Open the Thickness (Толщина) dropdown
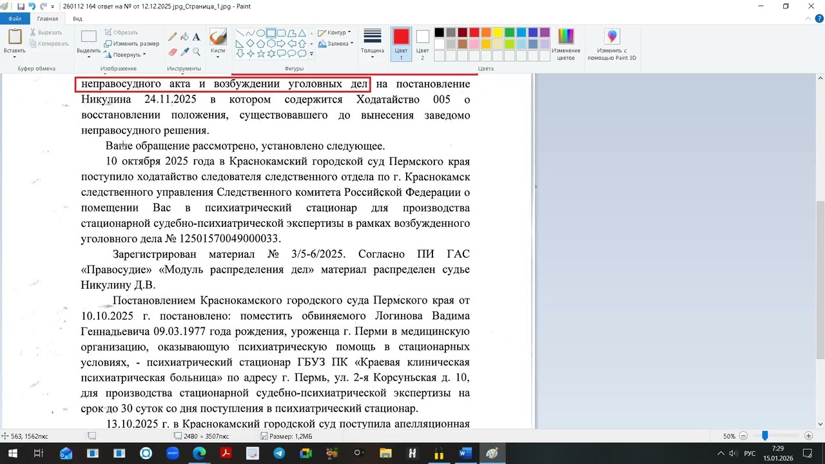This screenshot has height=464, width=825. click(373, 44)
